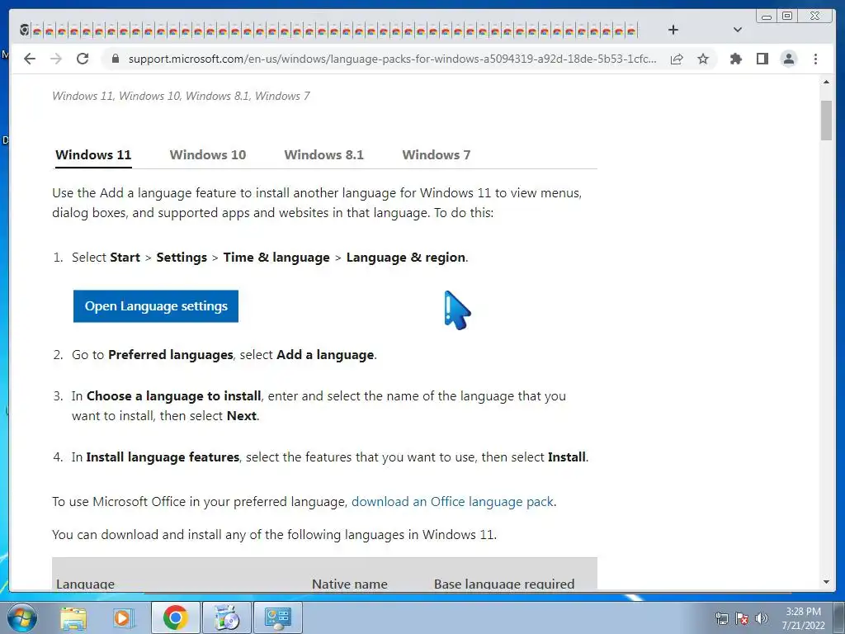Reload the current page

[x=83, y=59]
